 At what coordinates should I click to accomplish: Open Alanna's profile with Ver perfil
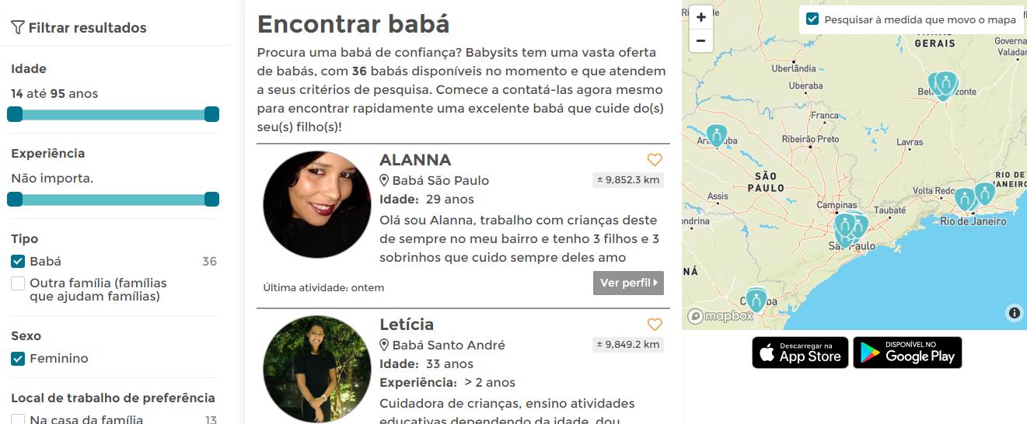[628, 283]
